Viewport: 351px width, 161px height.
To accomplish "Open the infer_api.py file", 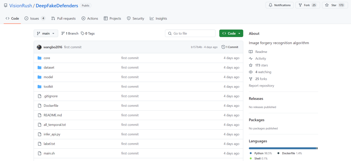I will coord(52,134).
